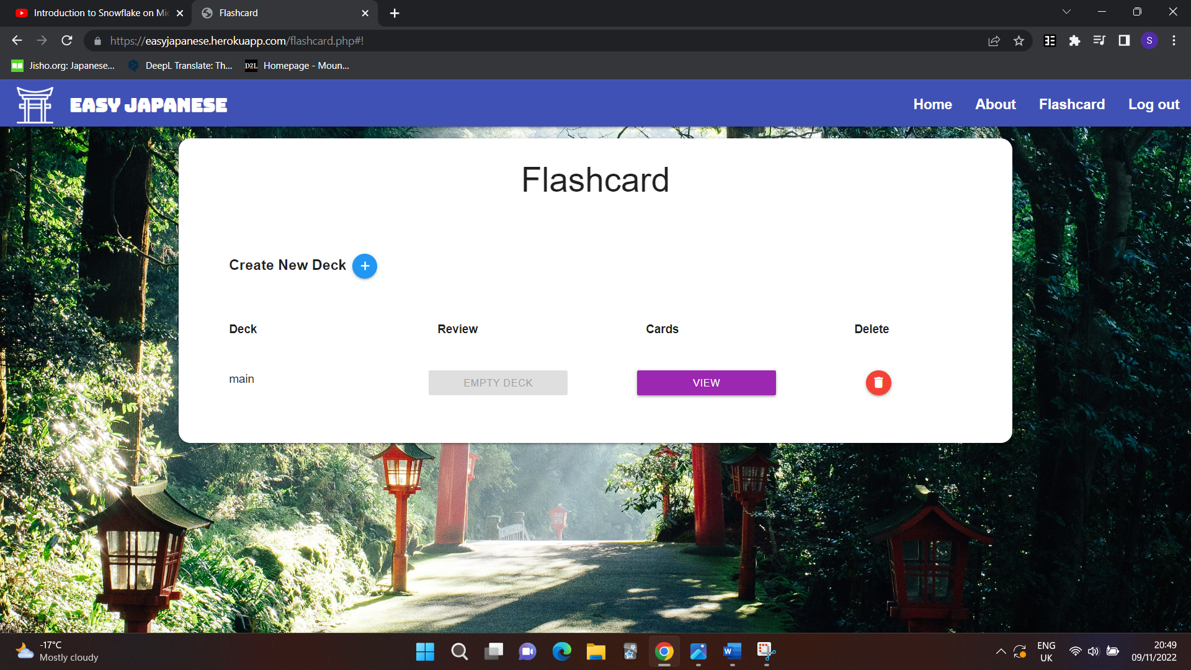Open the Extensions puzzle icon
This screenshot has width=1191, height=670.
(x=1074, y=41)
